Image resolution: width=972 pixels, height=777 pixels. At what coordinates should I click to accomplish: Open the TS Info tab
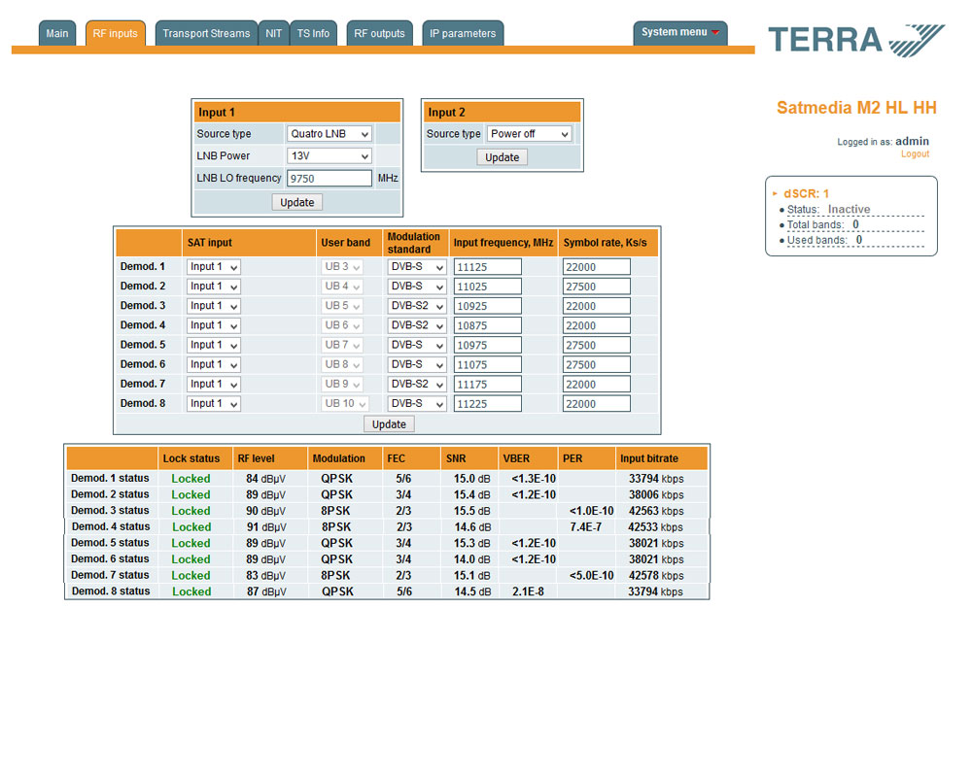click(x=313, y=33)
